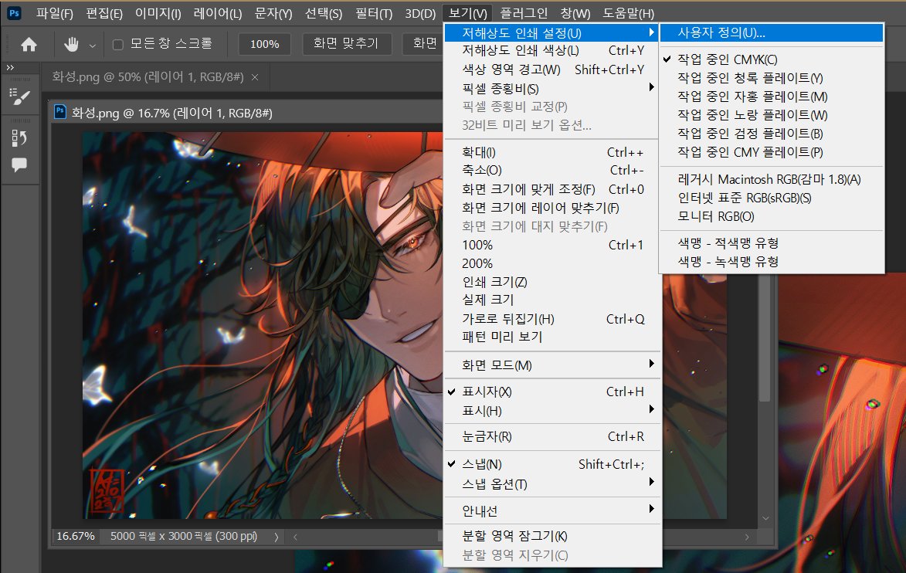Click the 16.67% zoom level field
This screenshot has width=906, height=573.
pos(75,536)
